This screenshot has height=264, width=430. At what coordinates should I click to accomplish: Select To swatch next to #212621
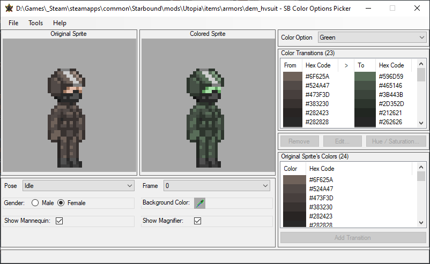pos(365,113)
